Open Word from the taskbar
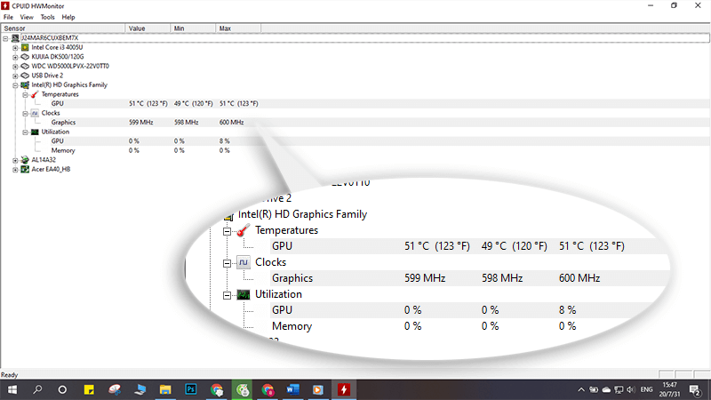Viewport: 711px width, 400px height. click(x=292, y=389)
